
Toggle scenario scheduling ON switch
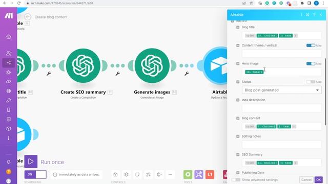[x=35, y=174]
